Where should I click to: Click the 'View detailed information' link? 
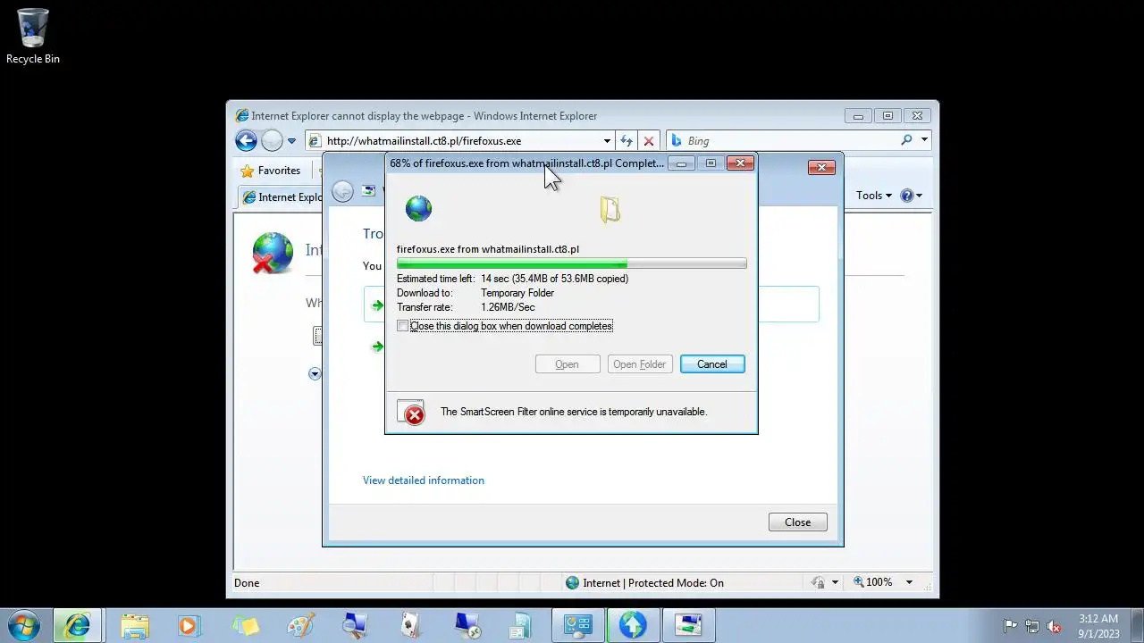[423, 480]
